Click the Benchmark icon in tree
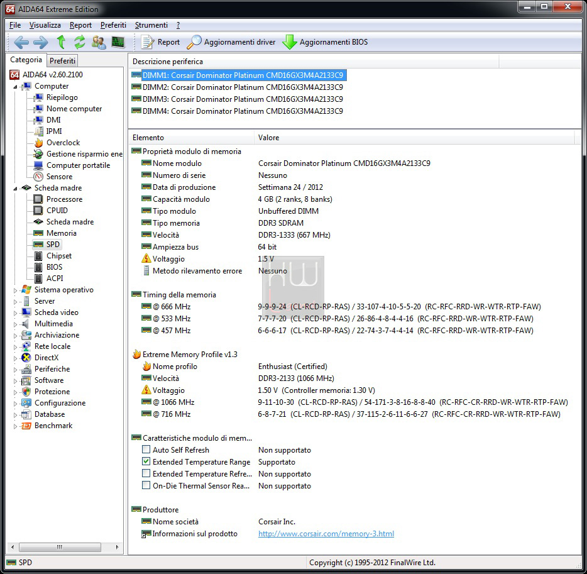The height and width of the screenshot is (574, 587). pyautogui.click(x=26, y=426)
